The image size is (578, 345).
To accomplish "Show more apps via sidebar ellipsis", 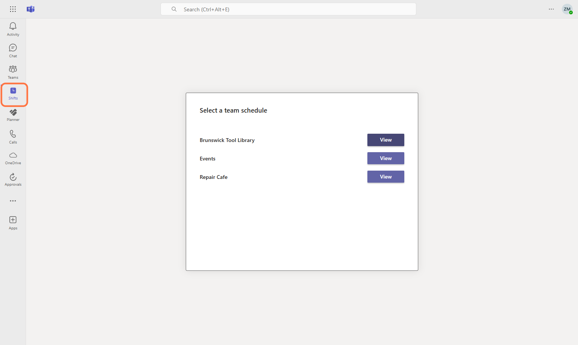I will [x=13, y=201].
